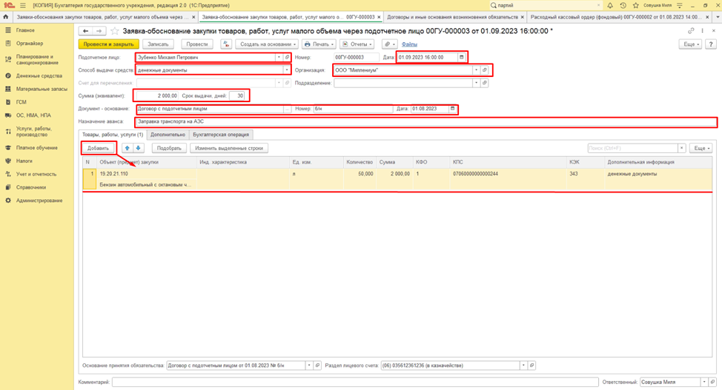Viewport: 722px width, 390px height.
Task: Open Ответственный record link icon
Action: pos(712,382)
